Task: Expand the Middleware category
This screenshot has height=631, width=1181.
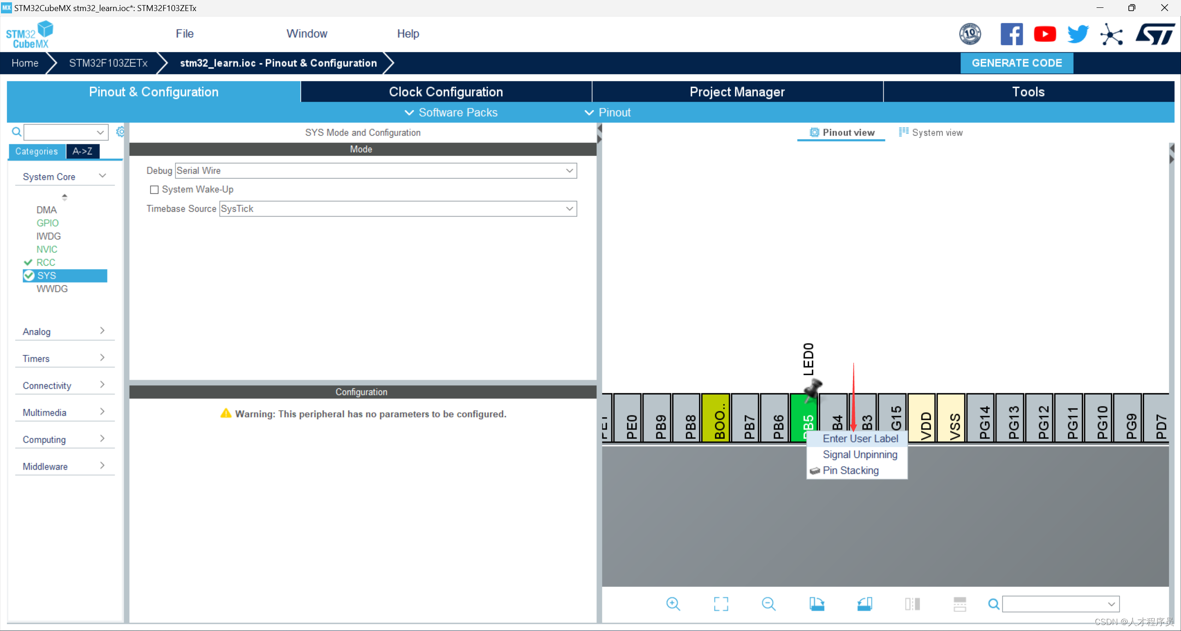Action: (x=65, y=466)
